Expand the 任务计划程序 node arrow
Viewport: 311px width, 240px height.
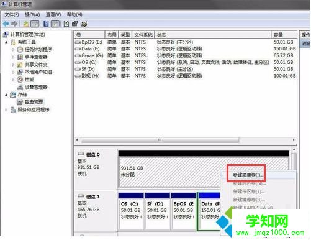click(x=14, y=50)
